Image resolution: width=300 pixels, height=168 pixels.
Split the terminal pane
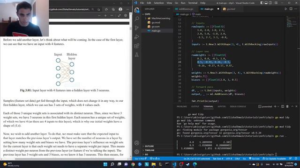(x=282, y=106)
